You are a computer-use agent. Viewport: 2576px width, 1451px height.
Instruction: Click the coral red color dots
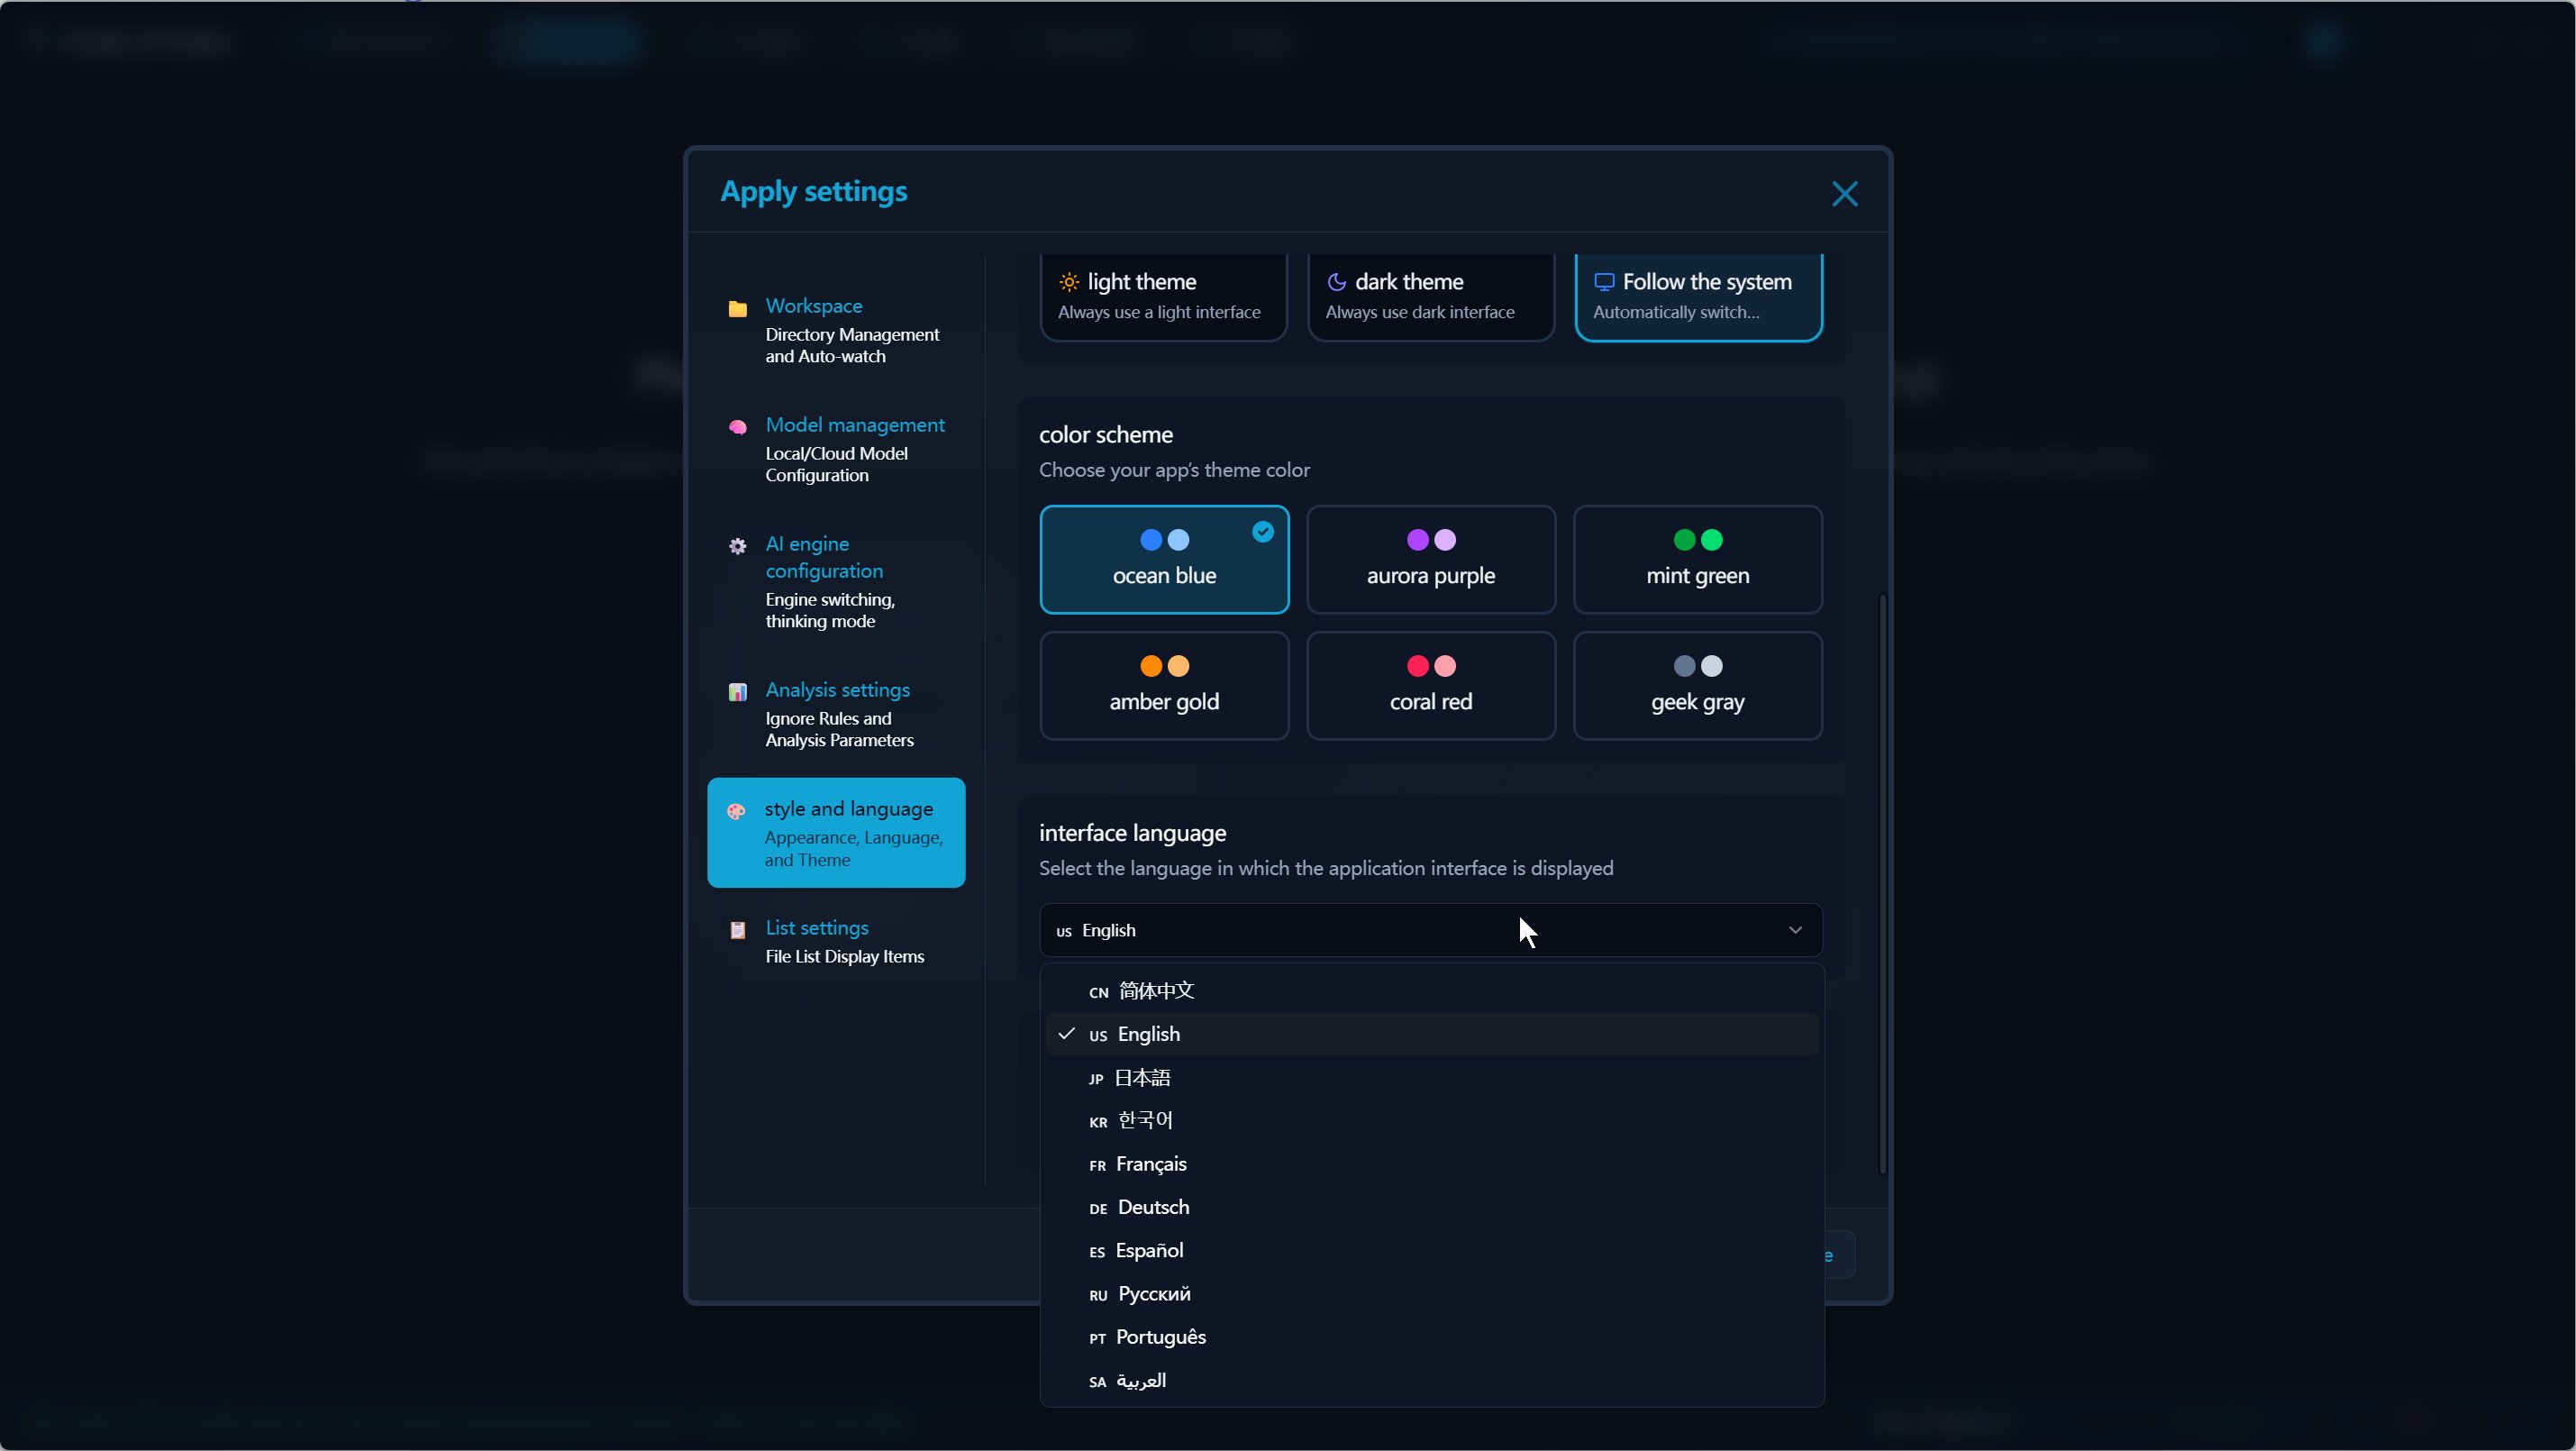[x=1431, y=666]
